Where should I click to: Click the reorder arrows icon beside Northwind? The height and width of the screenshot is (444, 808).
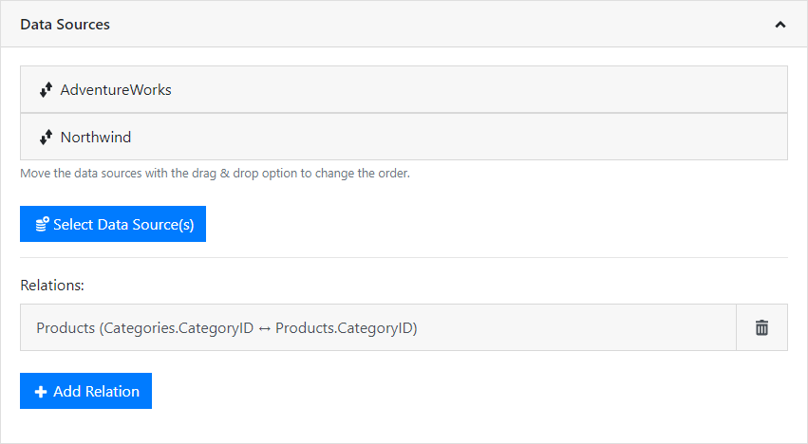pos(46,138)
